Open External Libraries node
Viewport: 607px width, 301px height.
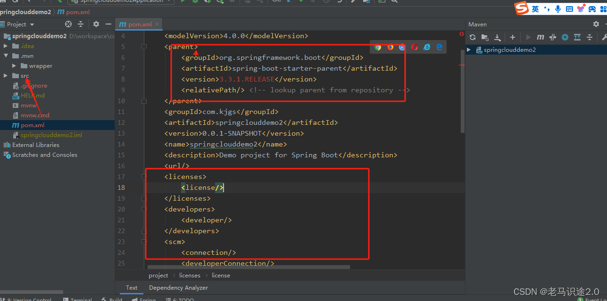tap(36, 145)
